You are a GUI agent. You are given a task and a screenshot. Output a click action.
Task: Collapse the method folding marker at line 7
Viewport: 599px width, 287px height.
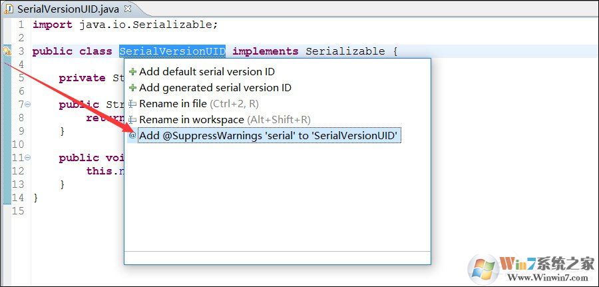click(27, 105)
